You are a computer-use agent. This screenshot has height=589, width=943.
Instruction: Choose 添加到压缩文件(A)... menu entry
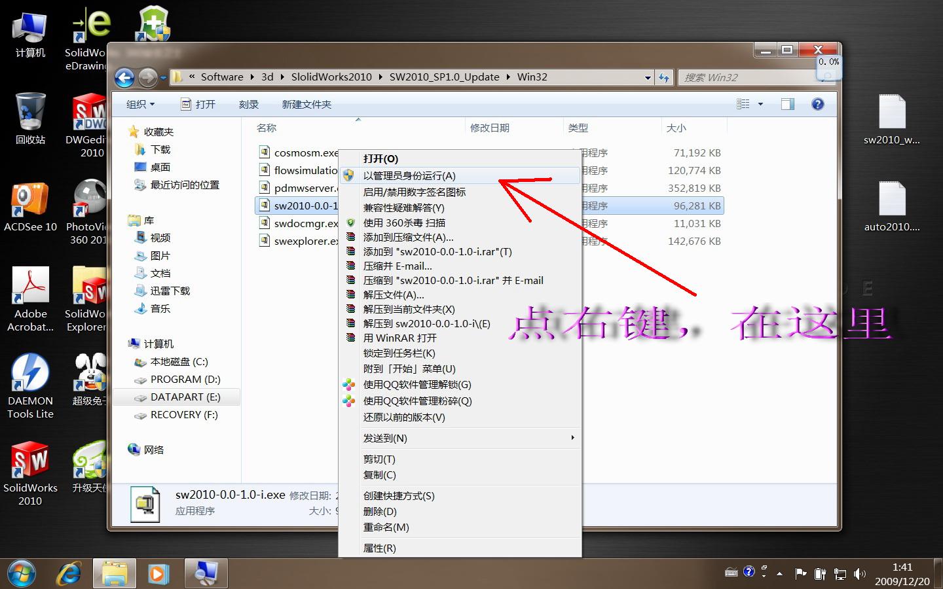[460, 237]
